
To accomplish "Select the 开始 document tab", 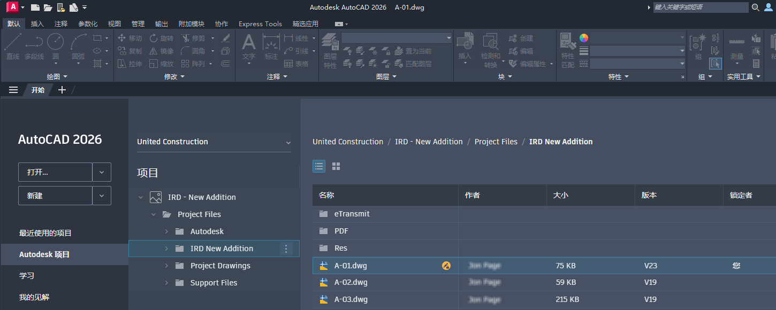I will coord(38,90).
